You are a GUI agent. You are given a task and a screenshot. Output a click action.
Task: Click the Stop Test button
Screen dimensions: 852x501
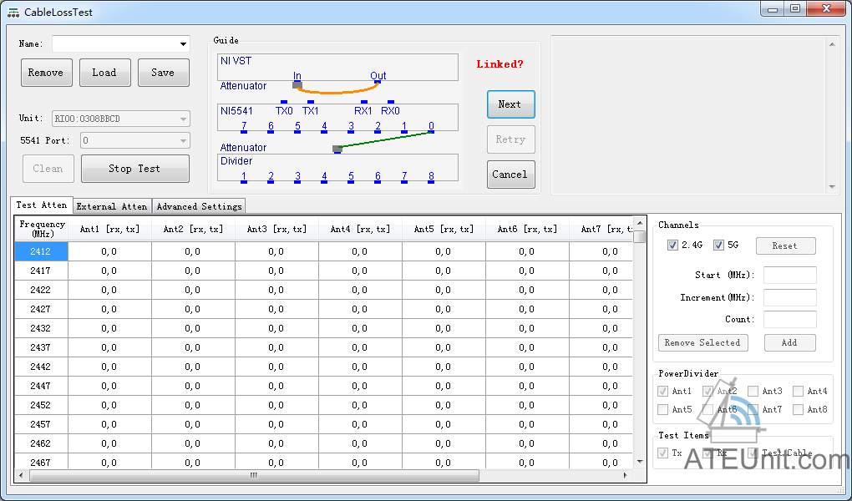(x=134, y=169)
